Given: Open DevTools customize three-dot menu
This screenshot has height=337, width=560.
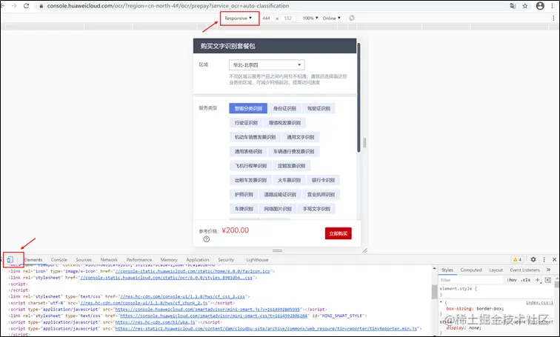Looking at the screenshot, I should 544,259.
